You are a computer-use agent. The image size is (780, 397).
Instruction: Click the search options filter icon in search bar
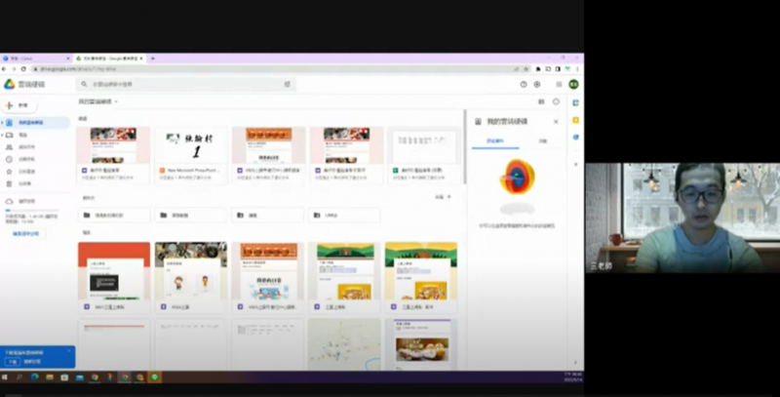tap(287, 85)
